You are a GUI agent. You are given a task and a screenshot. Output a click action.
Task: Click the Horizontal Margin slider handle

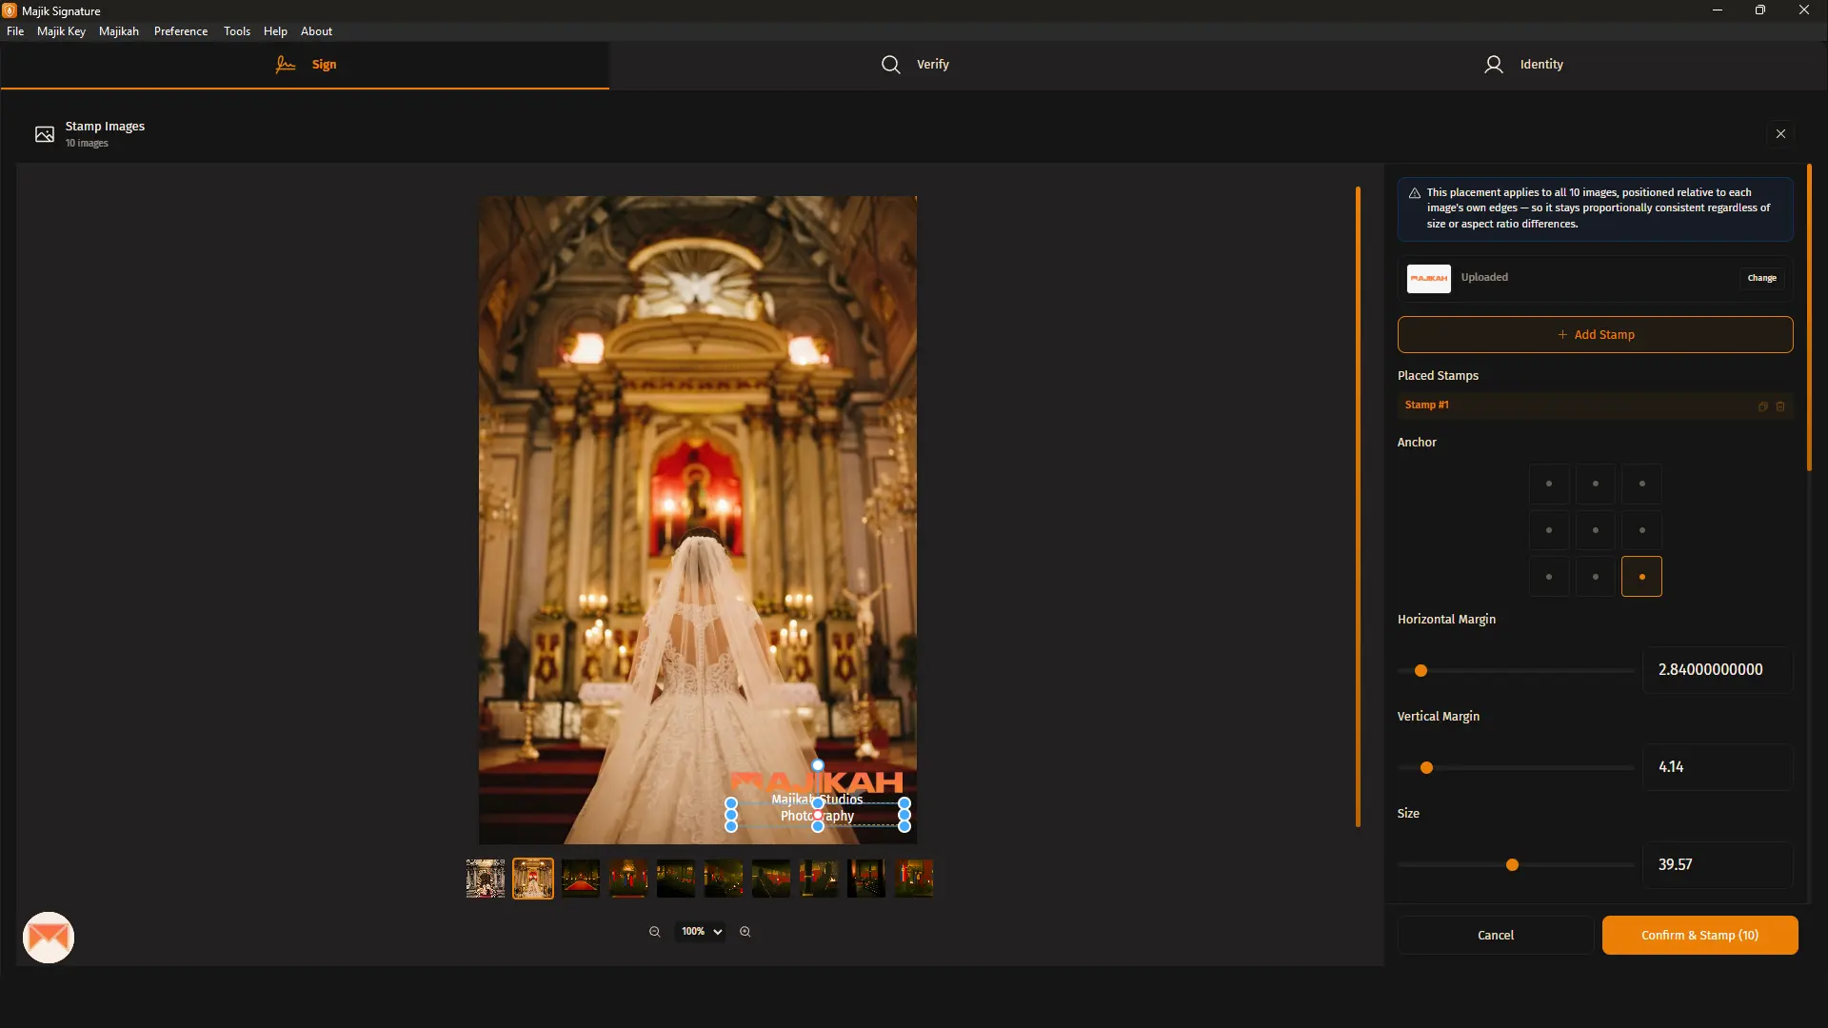click(x=1421, y=671)
